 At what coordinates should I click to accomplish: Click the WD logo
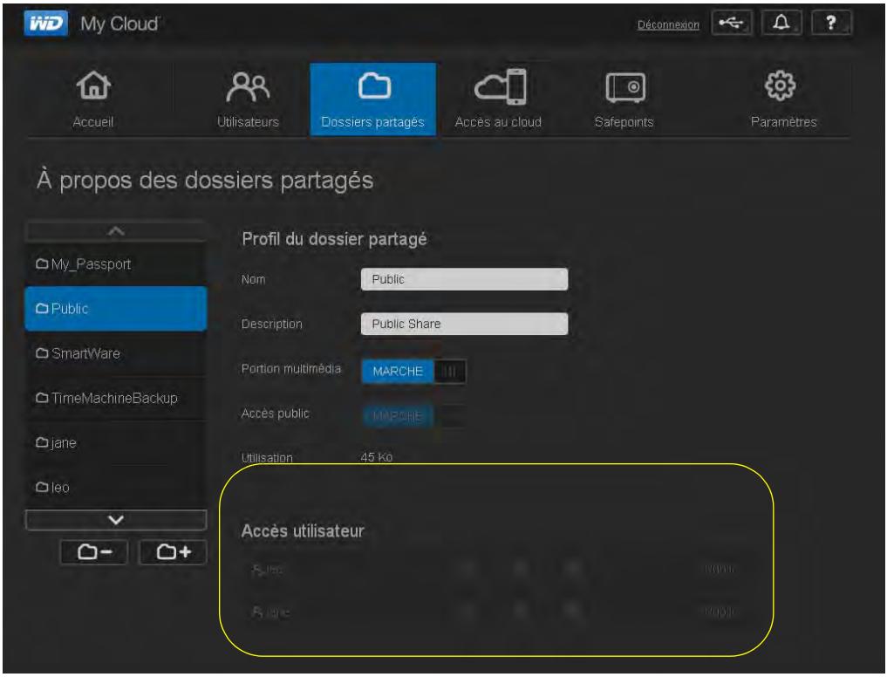pos(46,24)
